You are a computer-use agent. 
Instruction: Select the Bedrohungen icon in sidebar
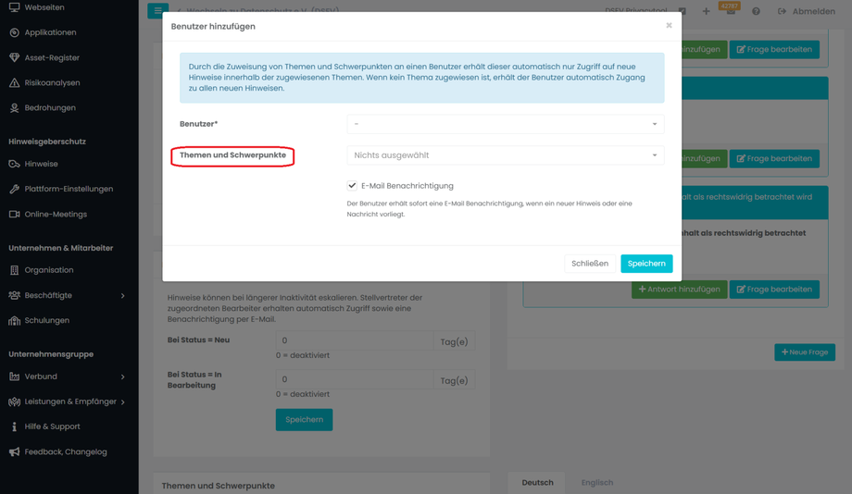[14, 108]
